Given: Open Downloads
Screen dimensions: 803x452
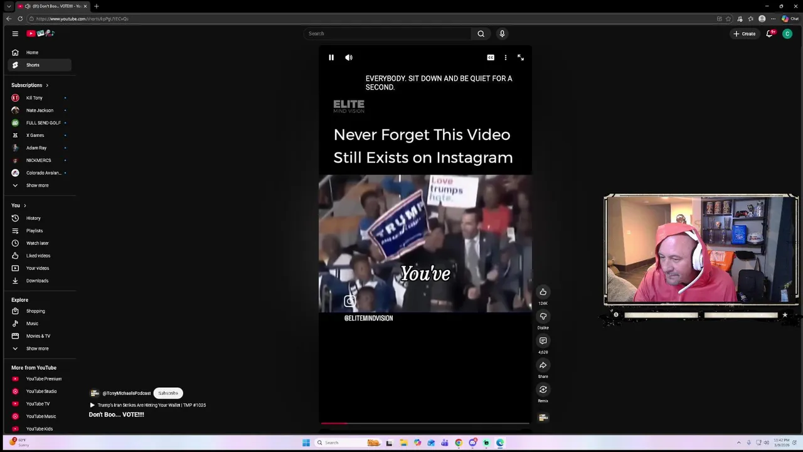Looking at the screenshot, I should click(x=40, y=281).
